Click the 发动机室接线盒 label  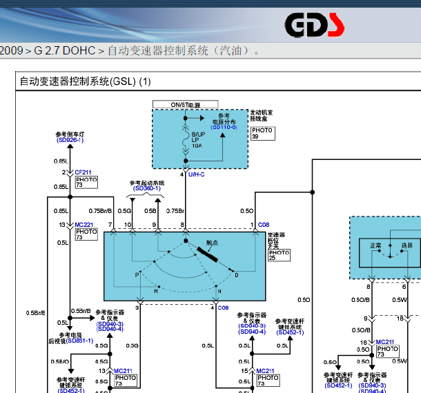click(x=262, y=115)
